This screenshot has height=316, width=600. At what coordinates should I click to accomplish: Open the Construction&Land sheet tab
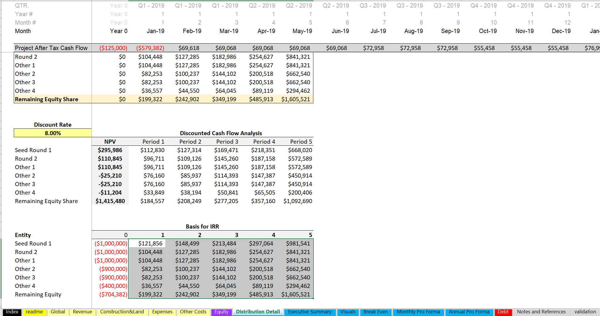(x=122, y=312)
